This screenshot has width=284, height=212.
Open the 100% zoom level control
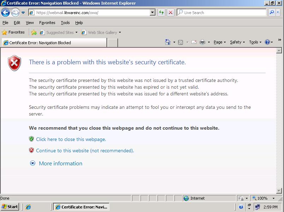coord(264,198)
